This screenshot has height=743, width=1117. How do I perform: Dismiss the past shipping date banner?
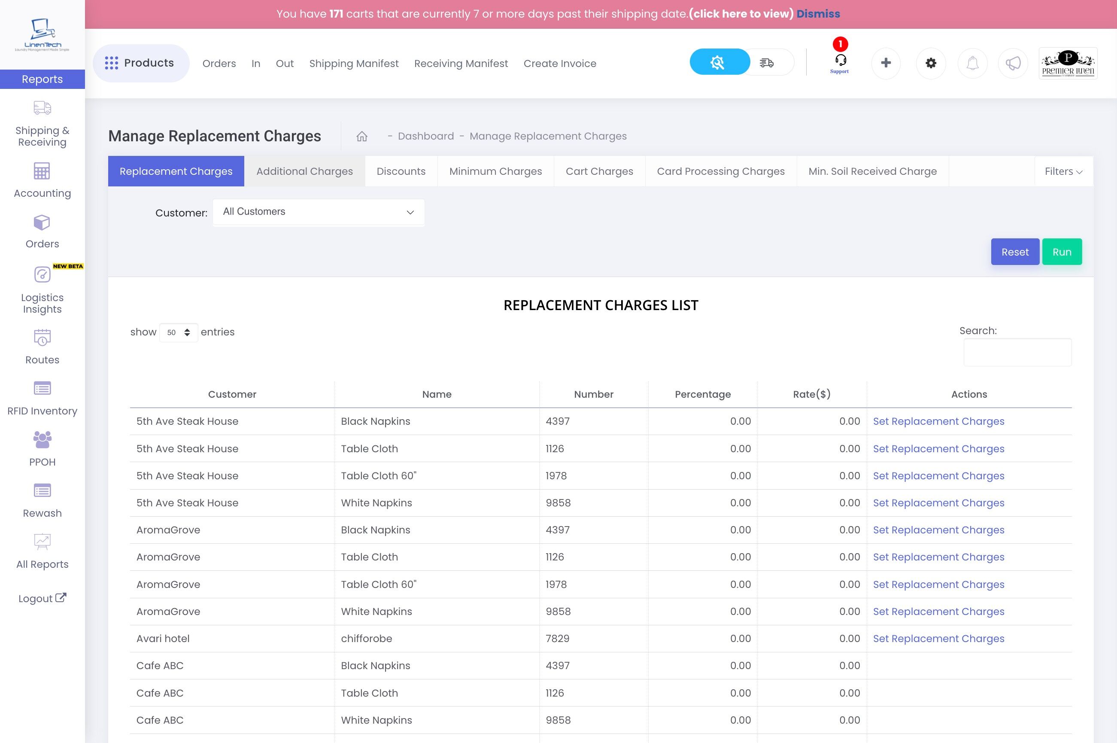[818, 14]
